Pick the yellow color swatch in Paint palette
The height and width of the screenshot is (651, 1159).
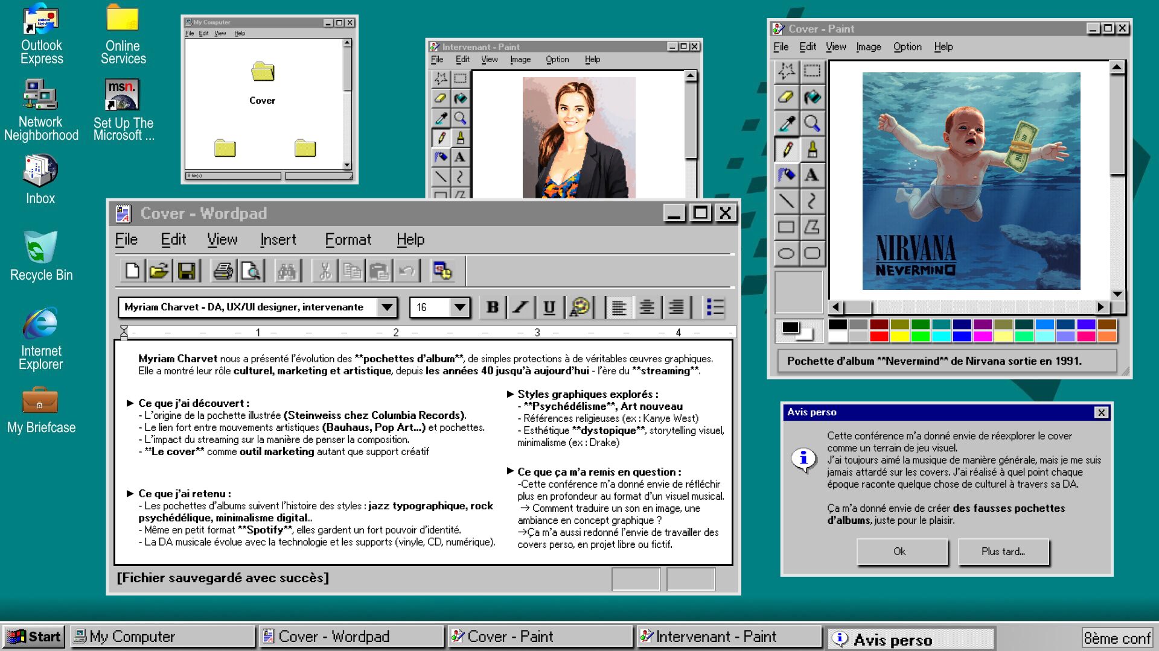coord(899,336)
